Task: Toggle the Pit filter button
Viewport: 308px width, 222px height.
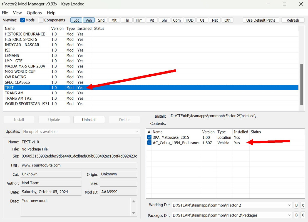Action: point(152,20)
